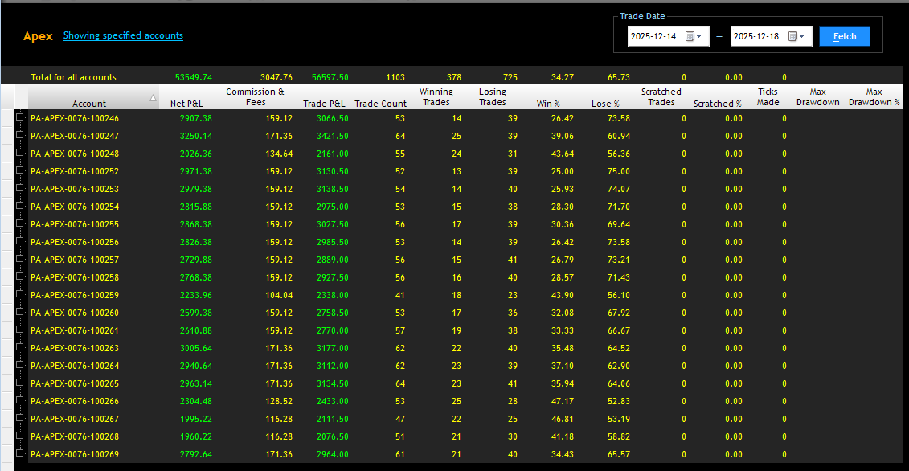The height and width of the screenshot is (471, 909).
Task: Expand row PA-APEX-0076-100247
Action: point(20,135)
